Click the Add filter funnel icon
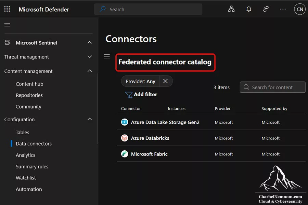Viewport: 308px width, 205px height. coord(129,95)
